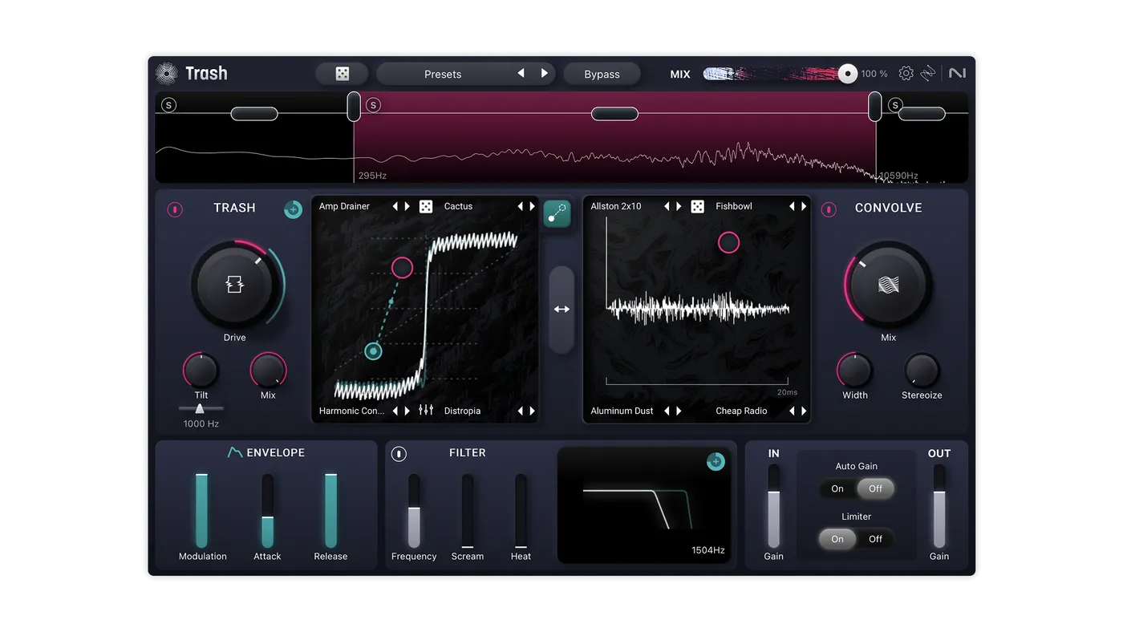
Task: Solo the middle band between 295Hz and 10590Hz
Action: point(373,105)
